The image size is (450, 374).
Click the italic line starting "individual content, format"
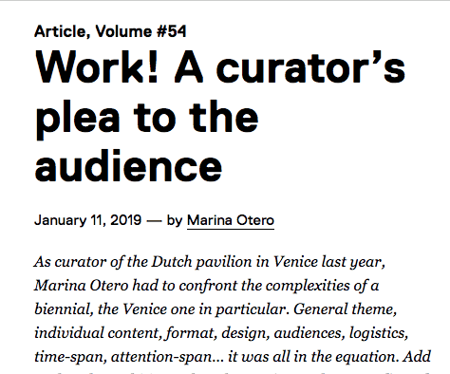(221, 333)
